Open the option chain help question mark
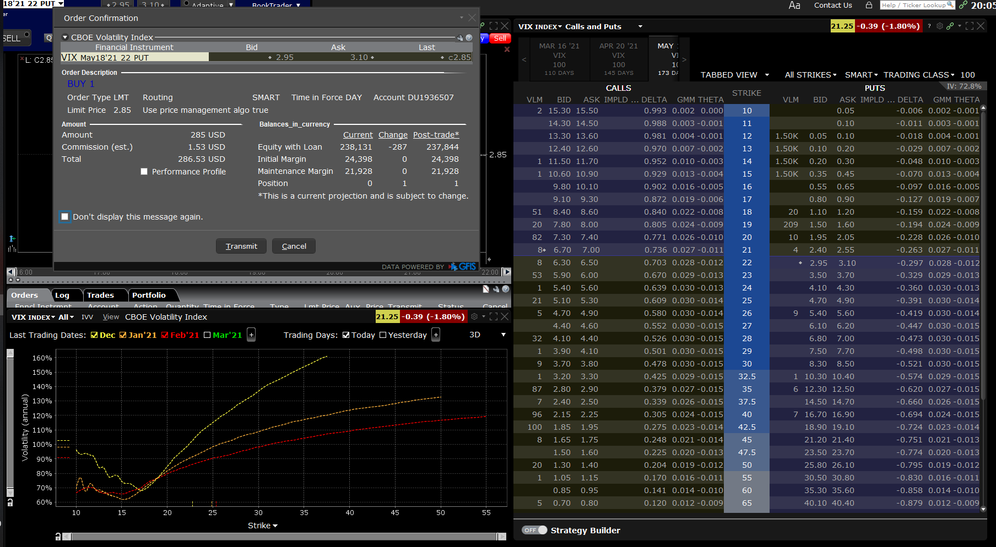Image resolution: width=996 pixels, height=547 pixels. click(x=929, y=26)
